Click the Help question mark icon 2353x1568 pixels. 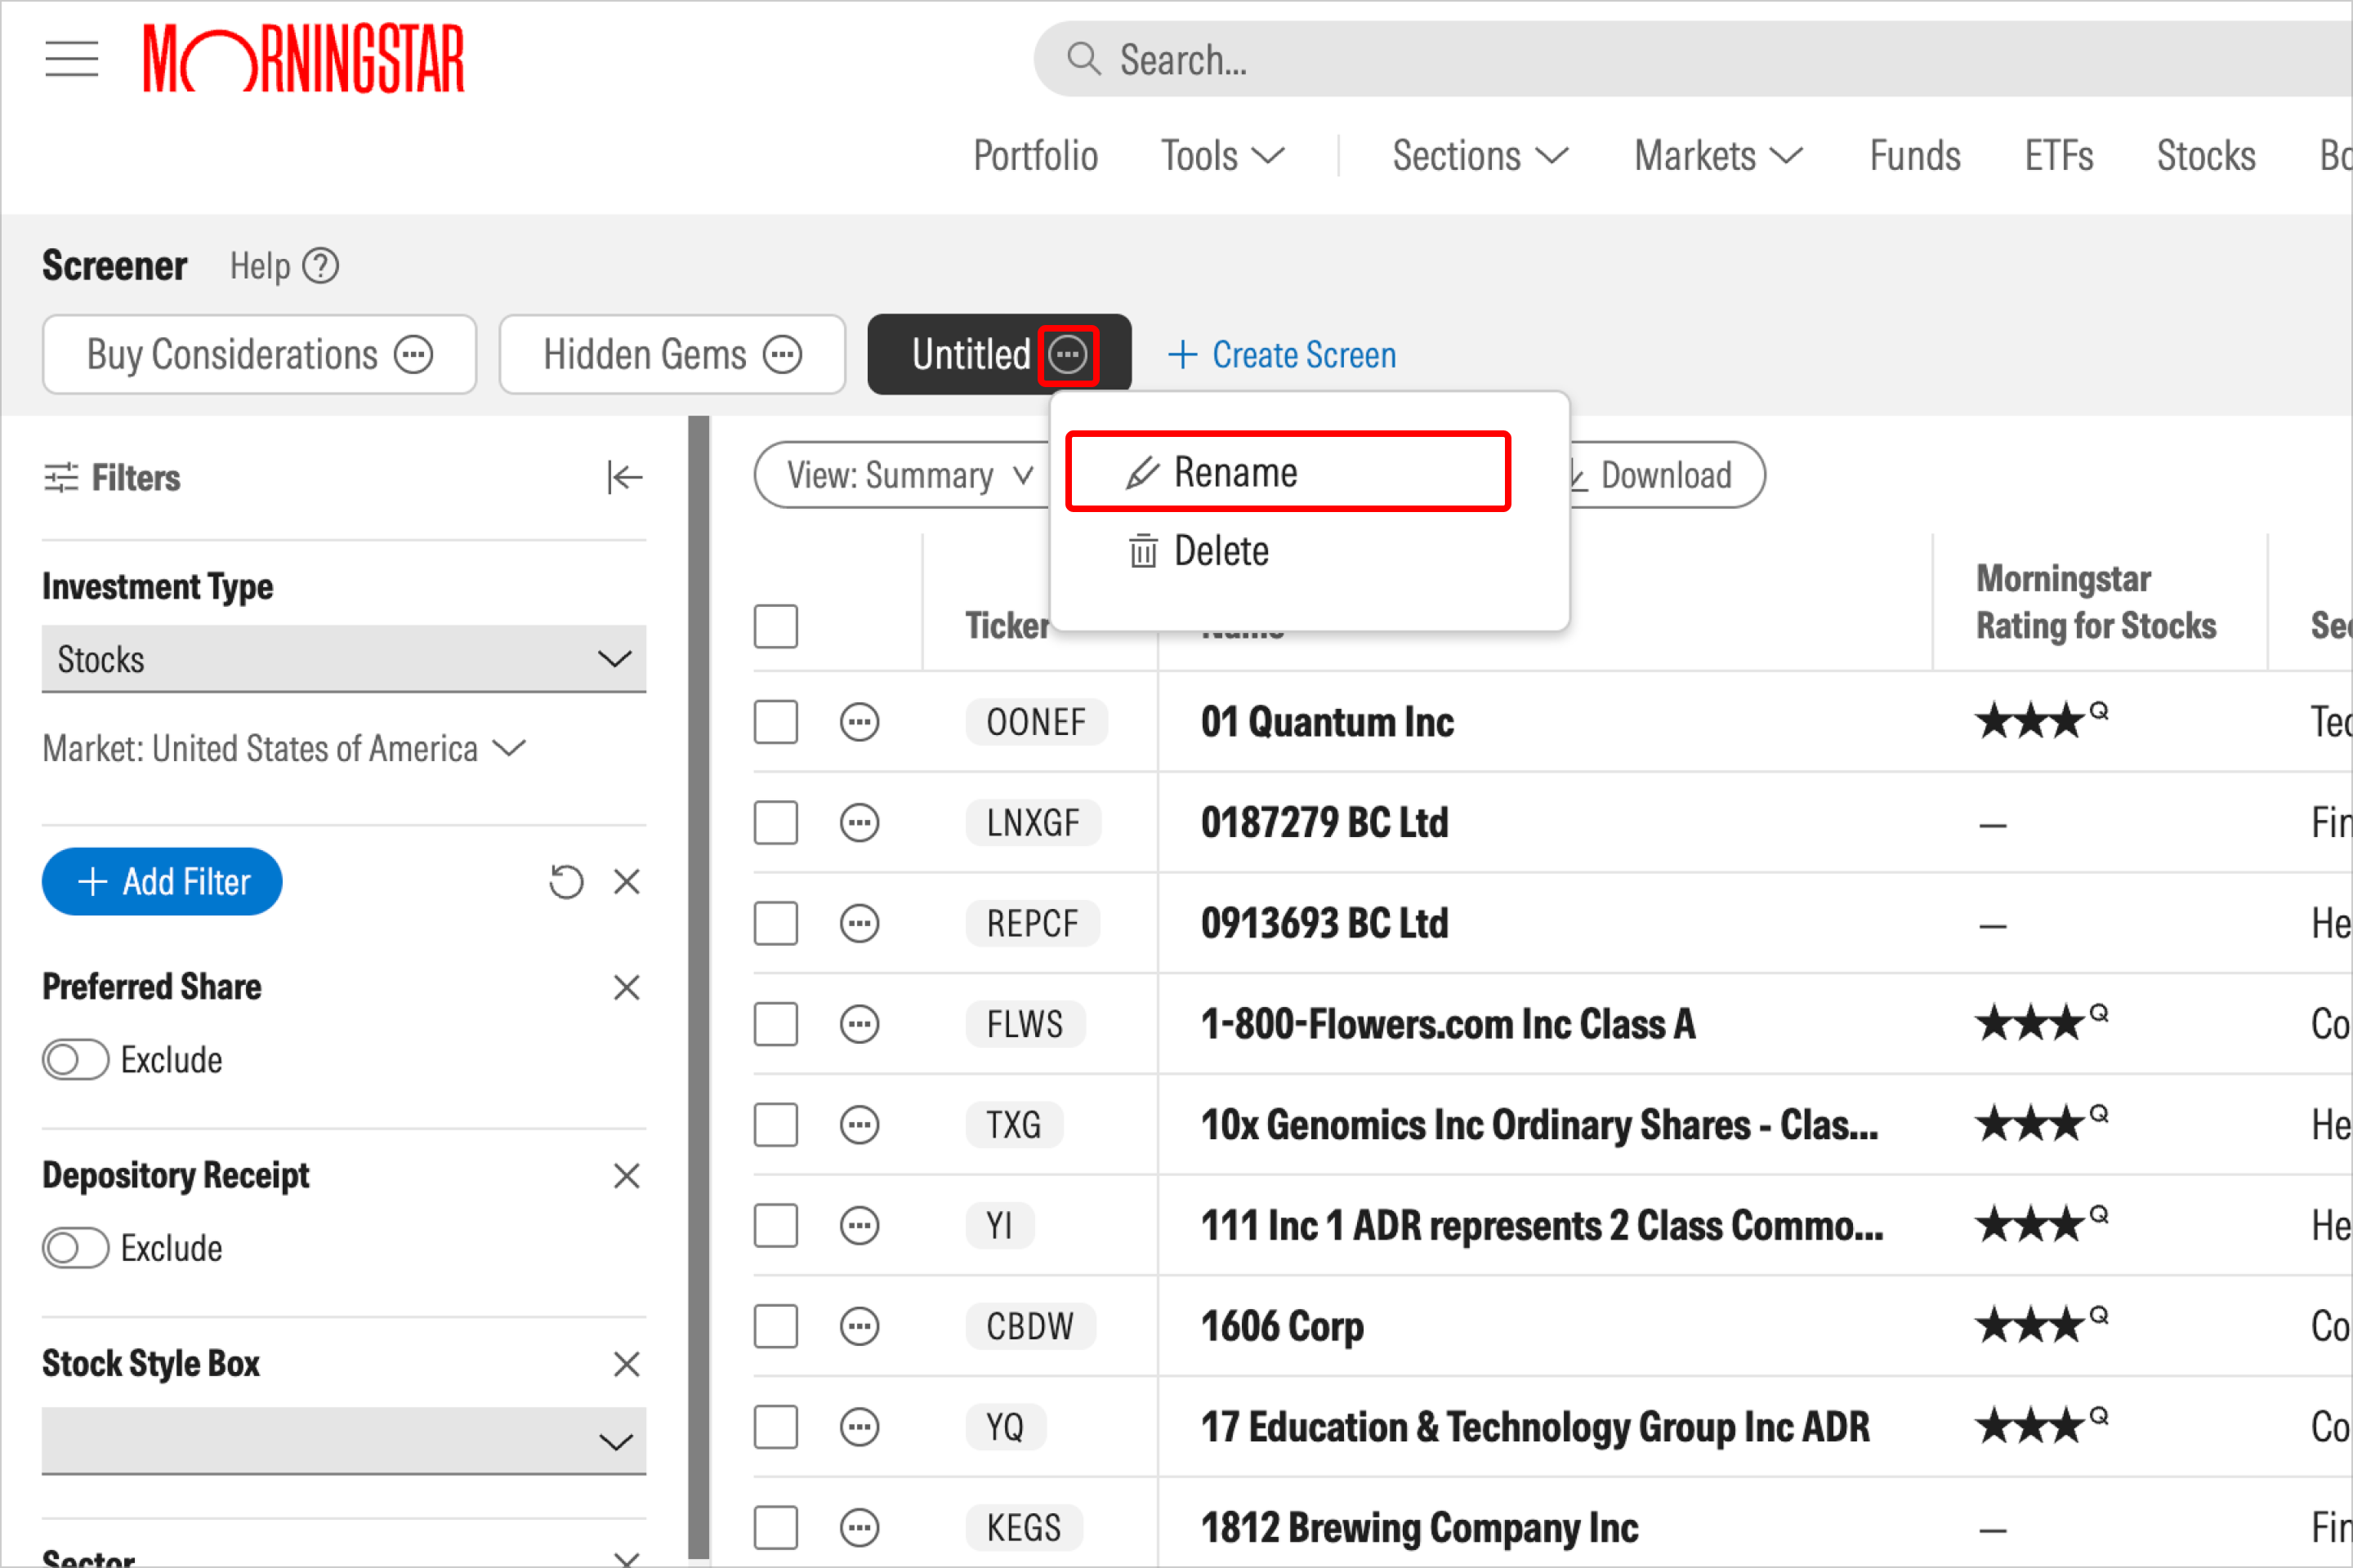pos(320,266)
